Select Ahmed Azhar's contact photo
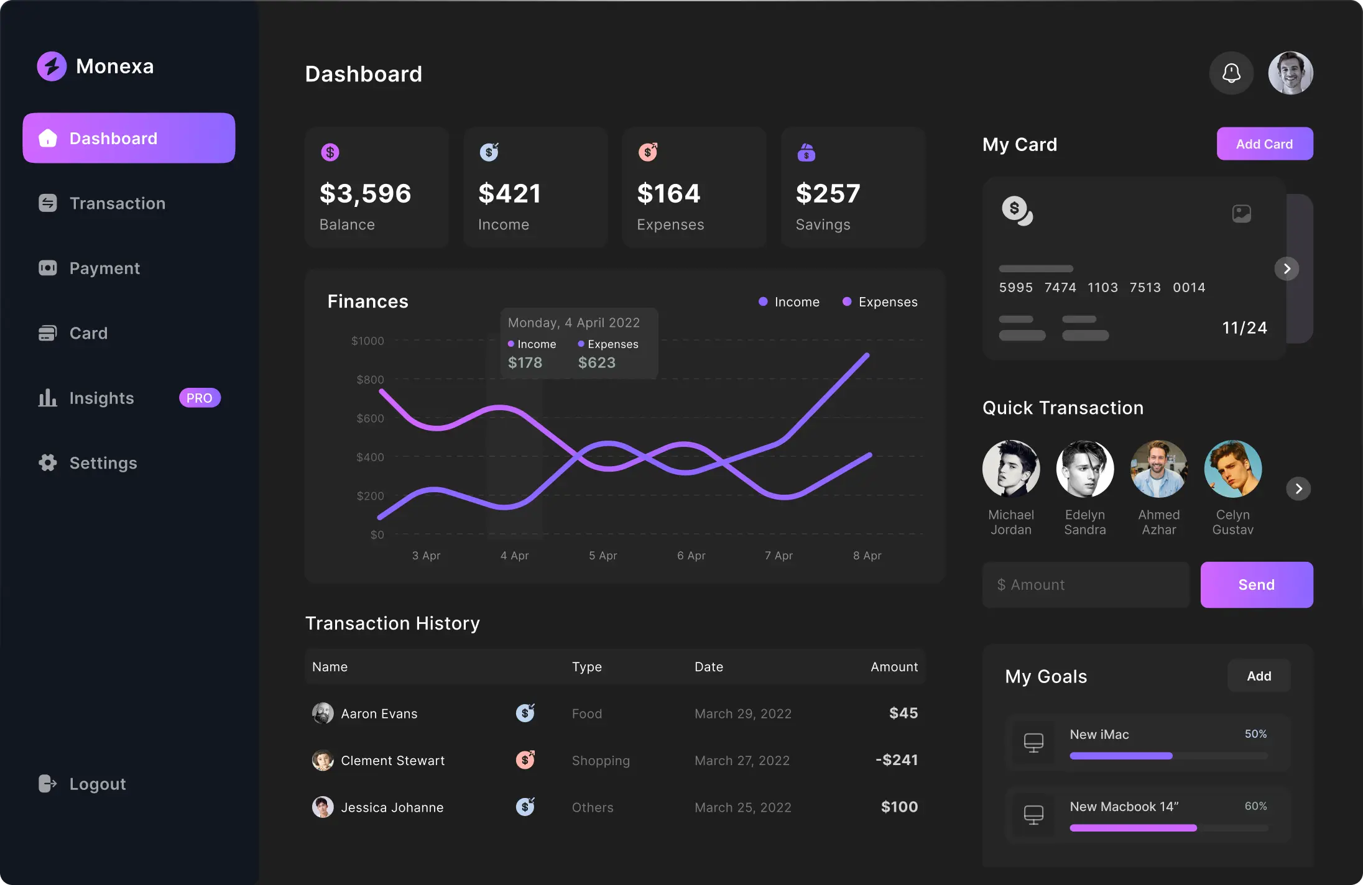The image size is (1363, 885). (x=1158, y=468)
